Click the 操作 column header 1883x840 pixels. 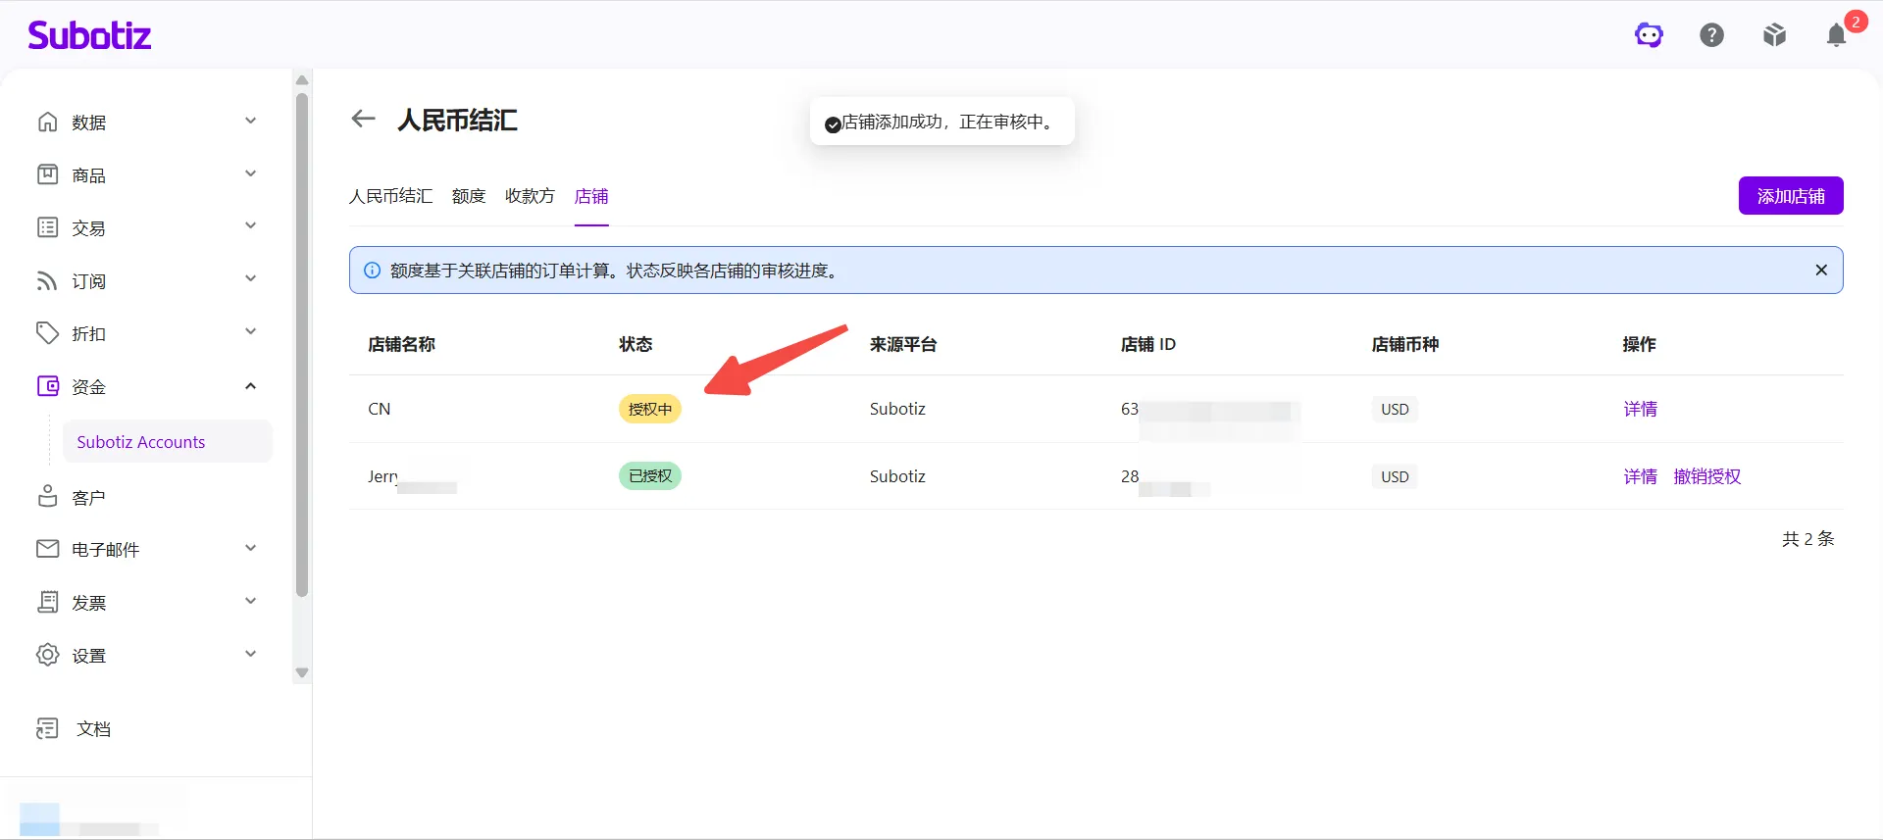(1640, 344)
